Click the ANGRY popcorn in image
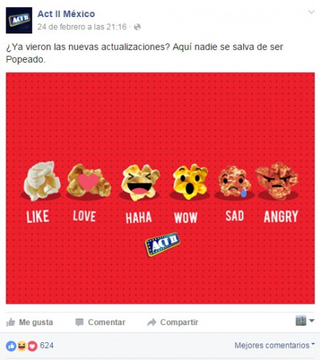This screenshot has width=320, height=360. [277, 180]
